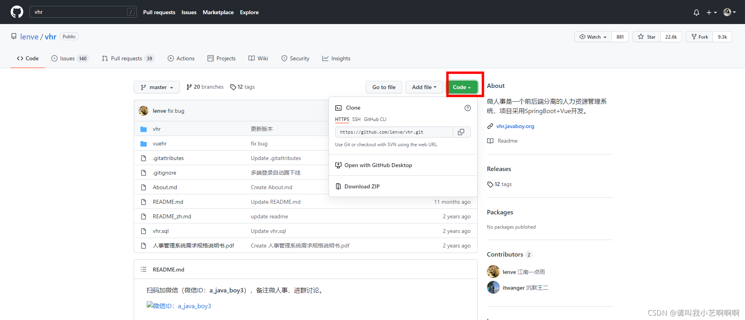
Task: Open the Watch dropdown
Action: tap(593, 37)
